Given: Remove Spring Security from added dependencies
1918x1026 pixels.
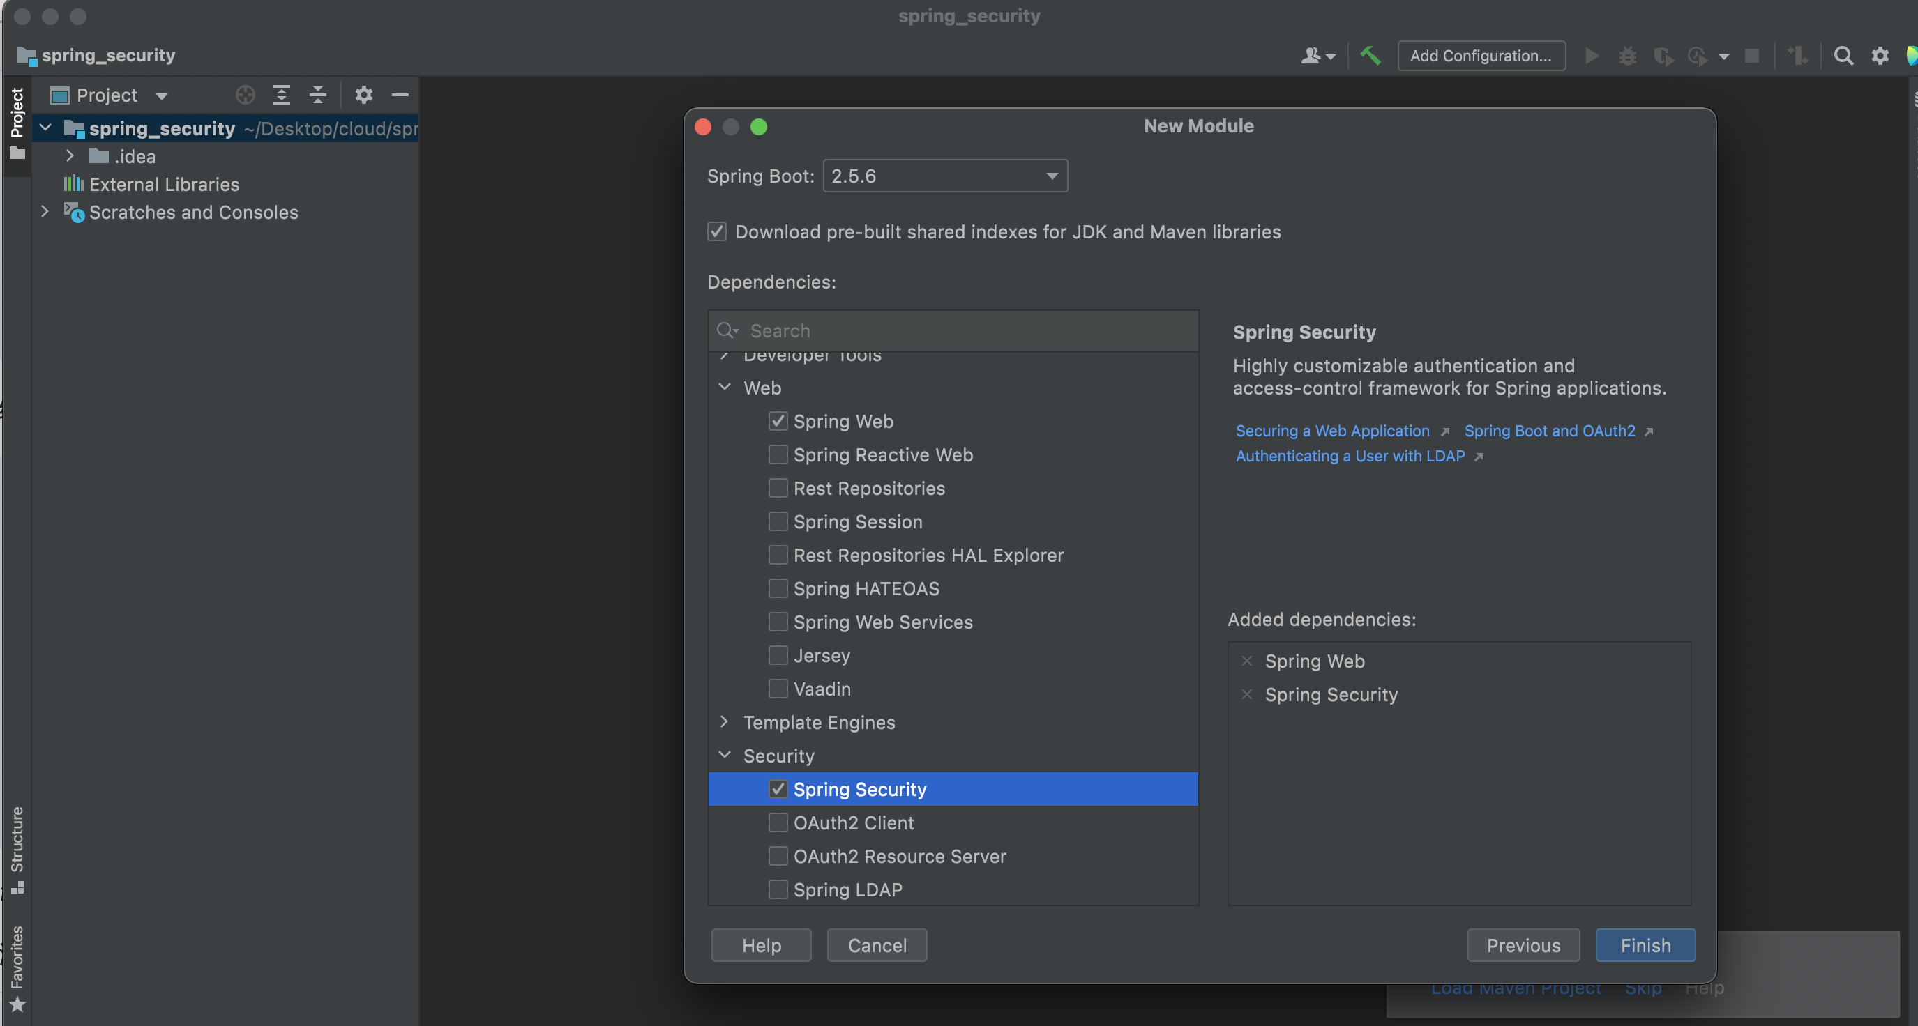Looking at the screenshot, I should [1247, 694].
